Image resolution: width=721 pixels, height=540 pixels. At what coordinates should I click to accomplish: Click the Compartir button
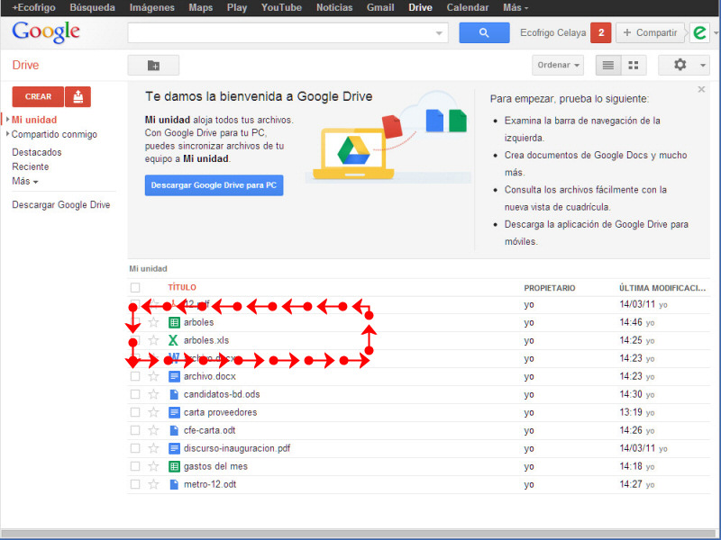[x=650, y=32]
